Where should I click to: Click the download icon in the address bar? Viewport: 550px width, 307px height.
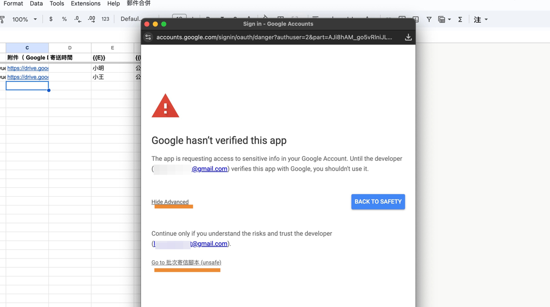(x=408, y=37)
